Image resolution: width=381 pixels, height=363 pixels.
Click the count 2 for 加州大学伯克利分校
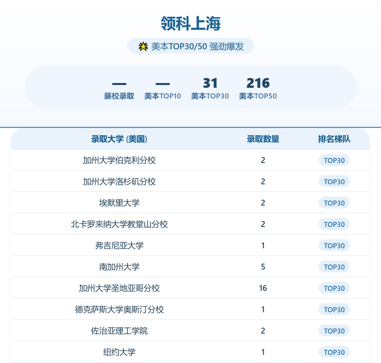point(263,160)
